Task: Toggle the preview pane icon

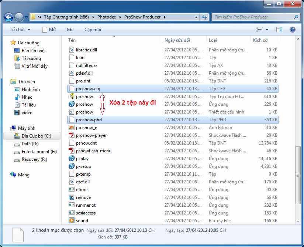Action: pos(279,30)
